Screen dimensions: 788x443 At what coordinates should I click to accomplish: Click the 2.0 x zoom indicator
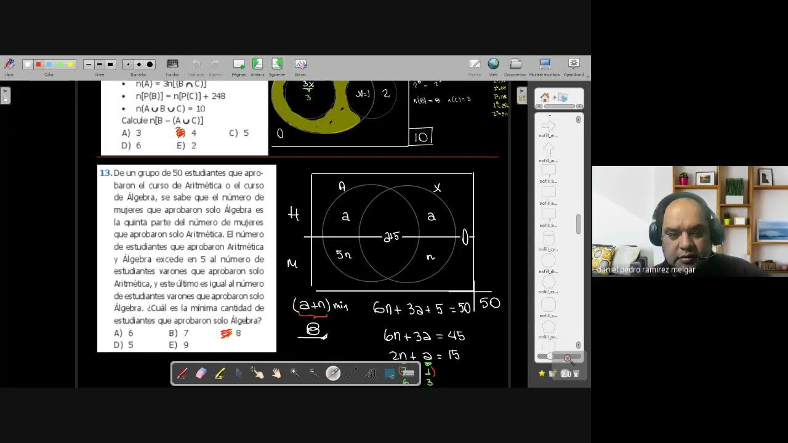click(x=569, y=373)
